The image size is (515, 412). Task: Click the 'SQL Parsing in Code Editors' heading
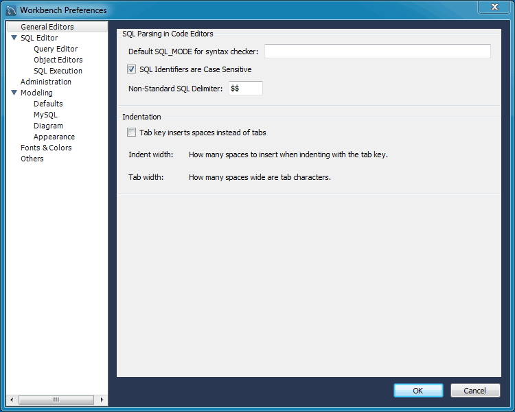pyautogui.click(x=168, y=34)
